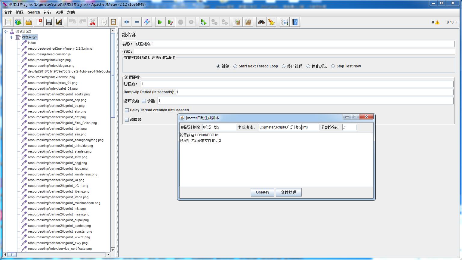Click the Open file folder icon

point(29,22)
